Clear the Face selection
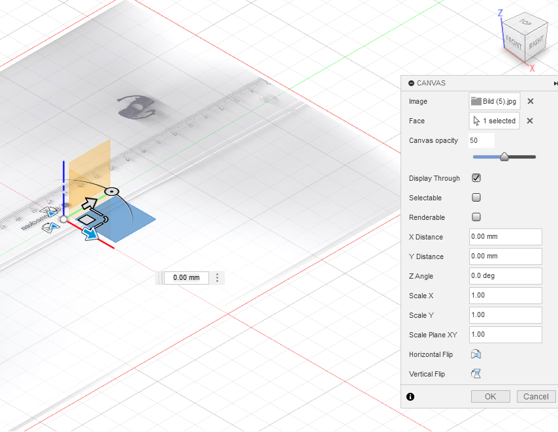The image size is (558, 432). point(530,121)
